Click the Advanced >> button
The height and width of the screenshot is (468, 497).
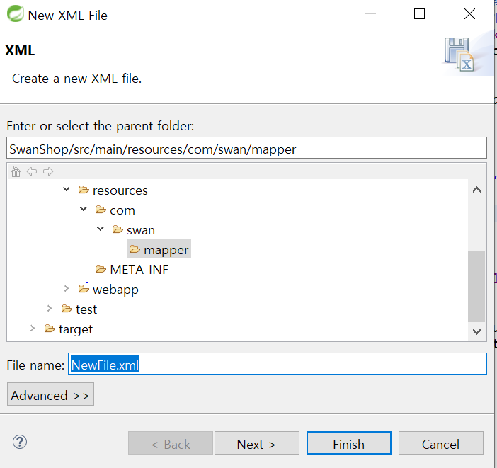coord(50,394)
